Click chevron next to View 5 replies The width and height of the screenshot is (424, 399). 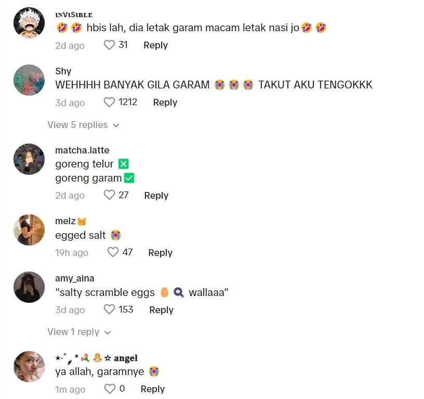[116, 125]
